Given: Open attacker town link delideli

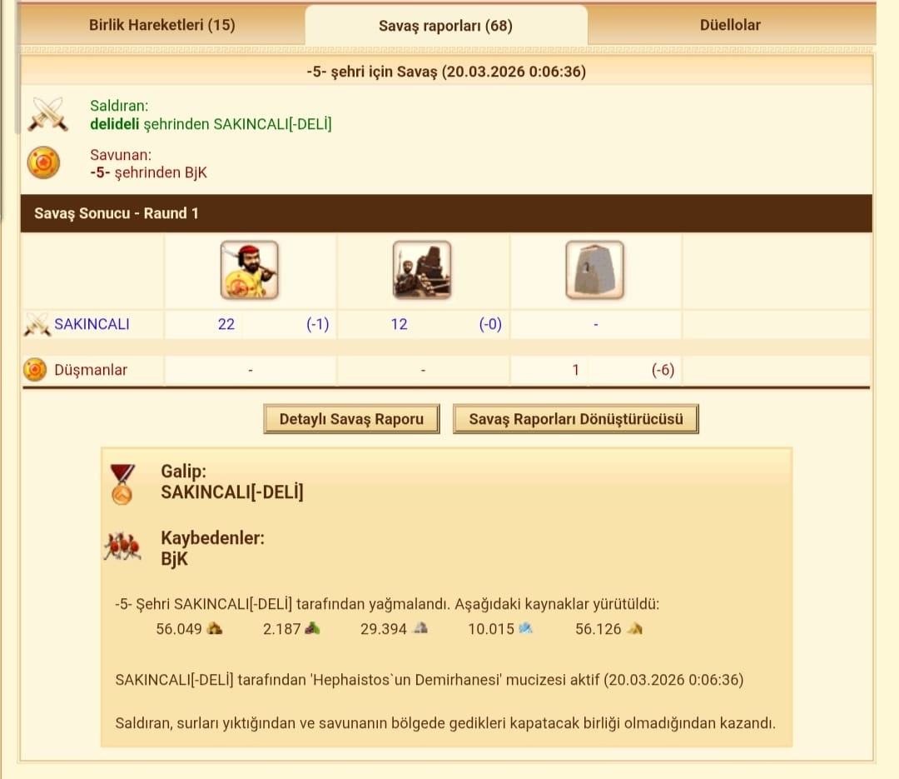Looking at the screenshot, I should point(115,124).
